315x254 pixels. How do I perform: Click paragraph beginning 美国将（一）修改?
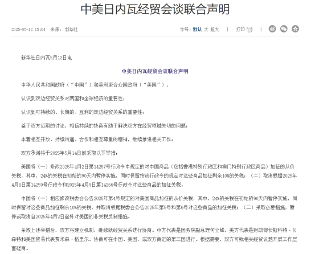[154, 175]
